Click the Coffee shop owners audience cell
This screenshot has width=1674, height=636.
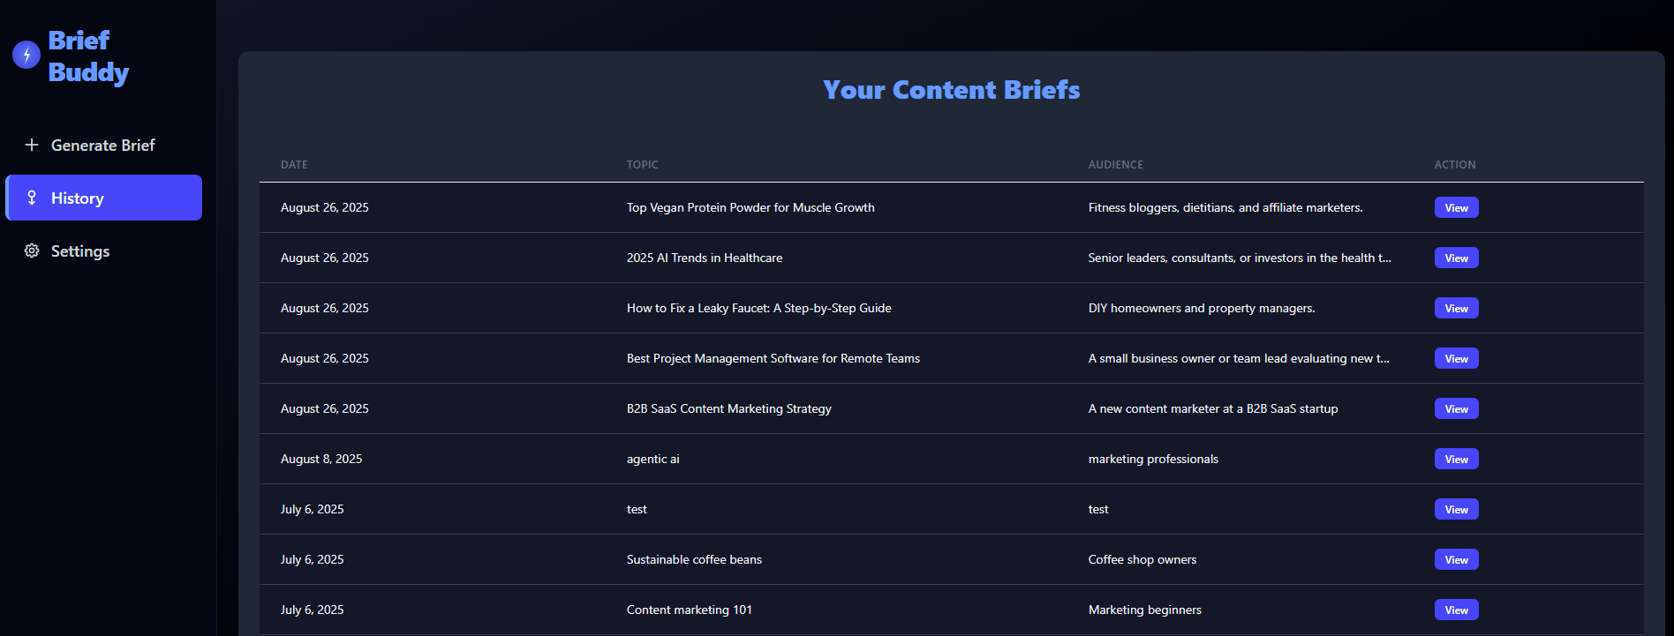pyautogui.click(x=1142, y=559)
